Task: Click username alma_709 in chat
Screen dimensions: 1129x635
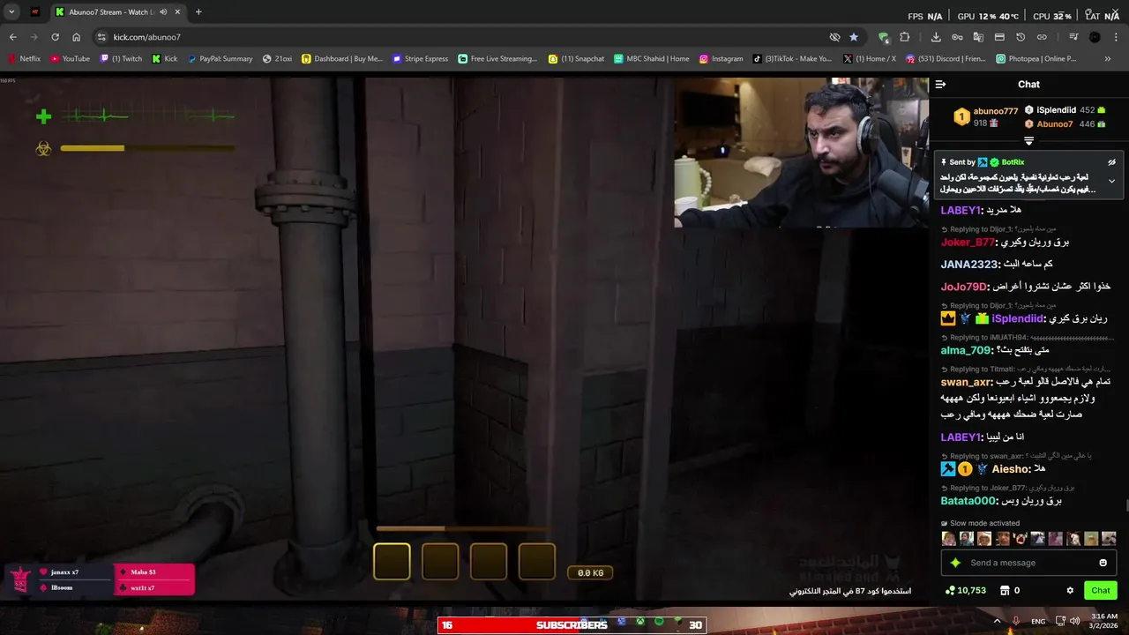Action: point(967,350)
